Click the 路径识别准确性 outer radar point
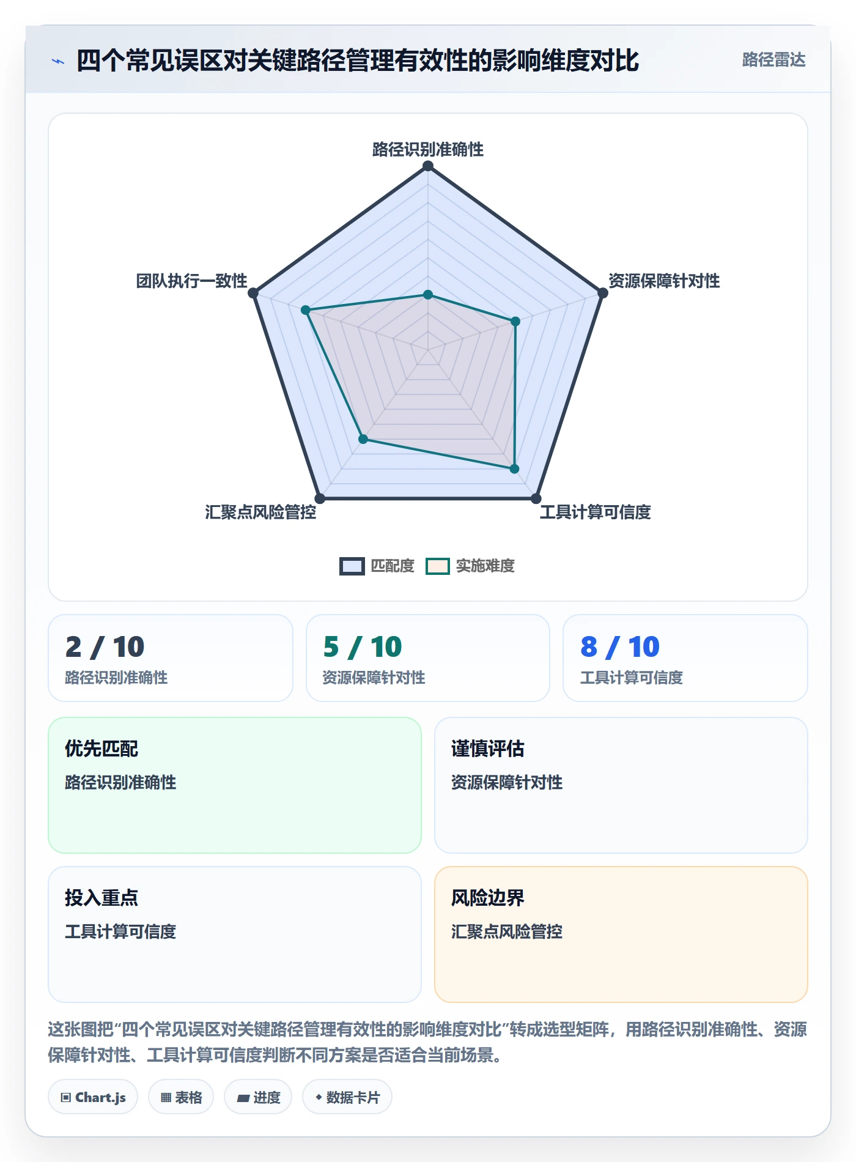The width and height of the screenshot is (856, 1162). click(428, 166)
